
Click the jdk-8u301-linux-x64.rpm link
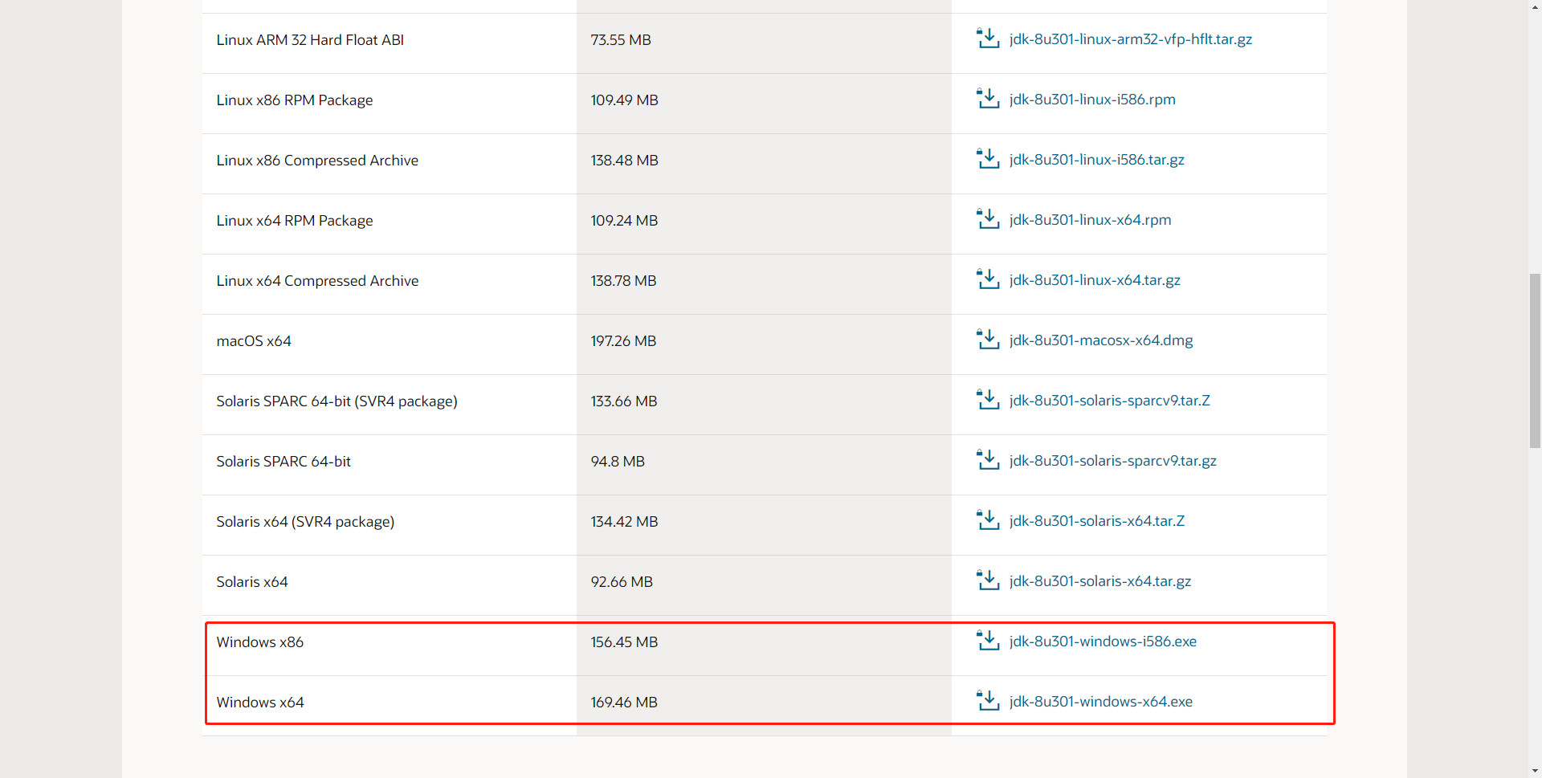1091,220
